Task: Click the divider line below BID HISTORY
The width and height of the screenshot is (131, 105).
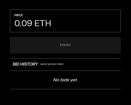Action: (65, 71)
